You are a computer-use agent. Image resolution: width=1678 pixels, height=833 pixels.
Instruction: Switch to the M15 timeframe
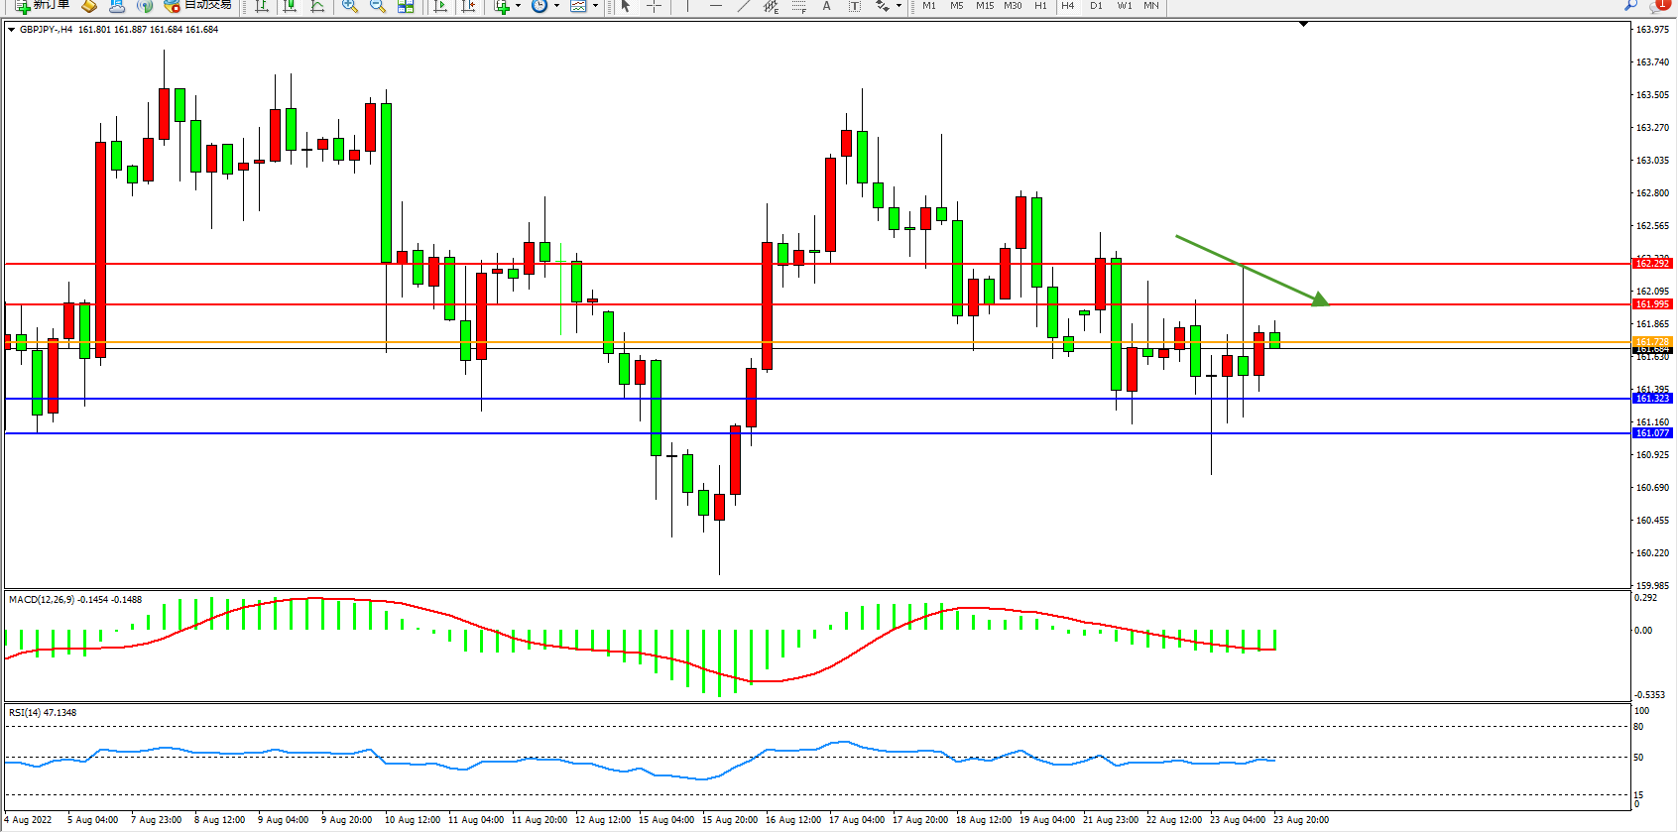pyautogui.click(x=984, y=6)
